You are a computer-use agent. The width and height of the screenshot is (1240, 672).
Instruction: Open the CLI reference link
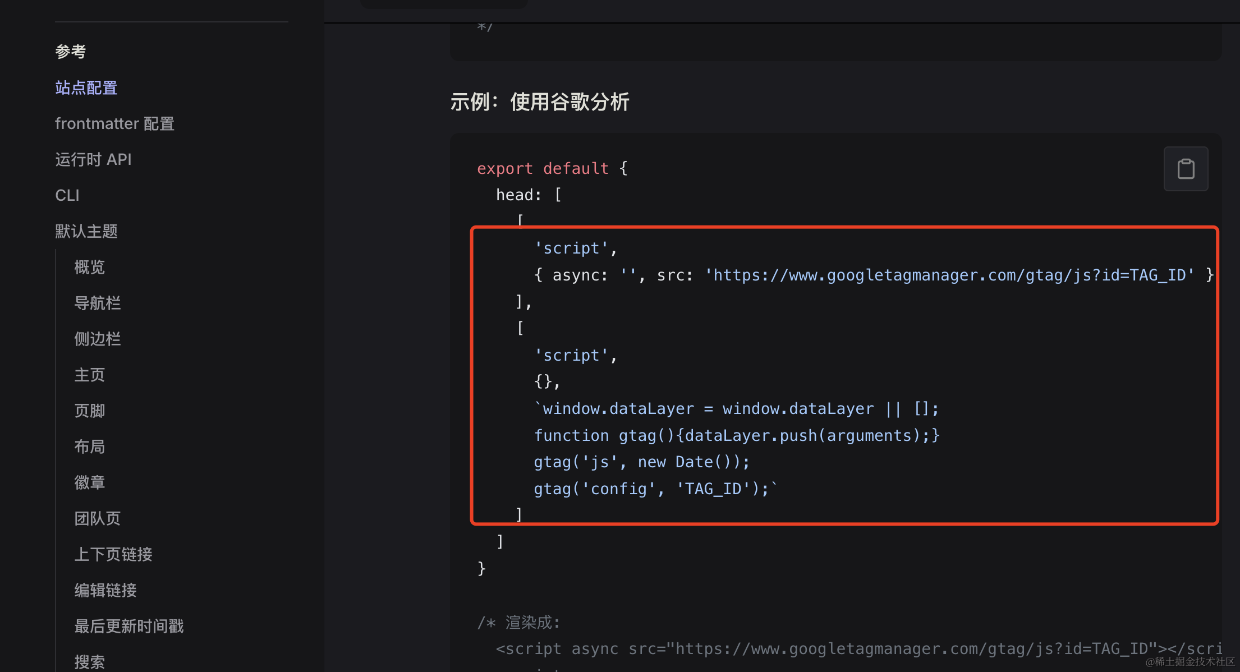tap(67, 196)
